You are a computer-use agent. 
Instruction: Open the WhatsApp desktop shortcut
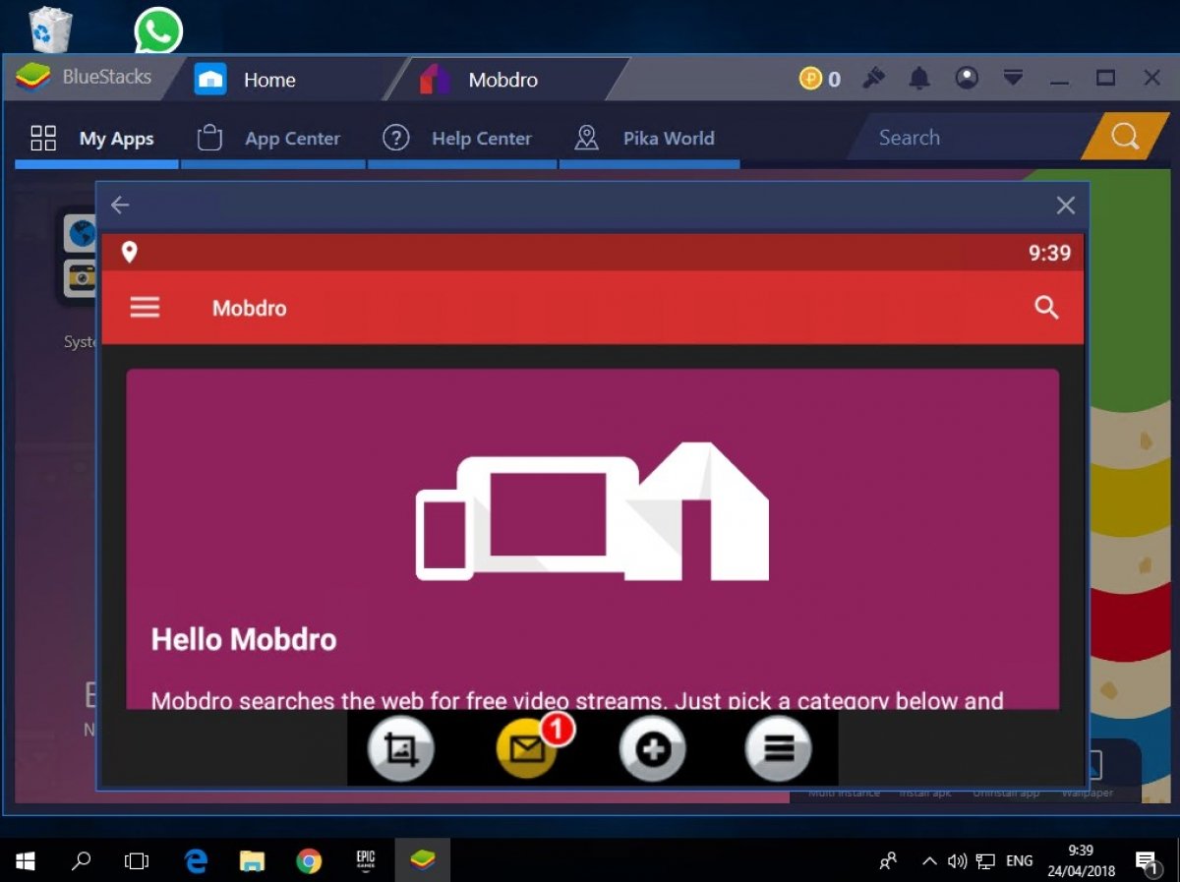pyautogui.click(x=158, y=30)
